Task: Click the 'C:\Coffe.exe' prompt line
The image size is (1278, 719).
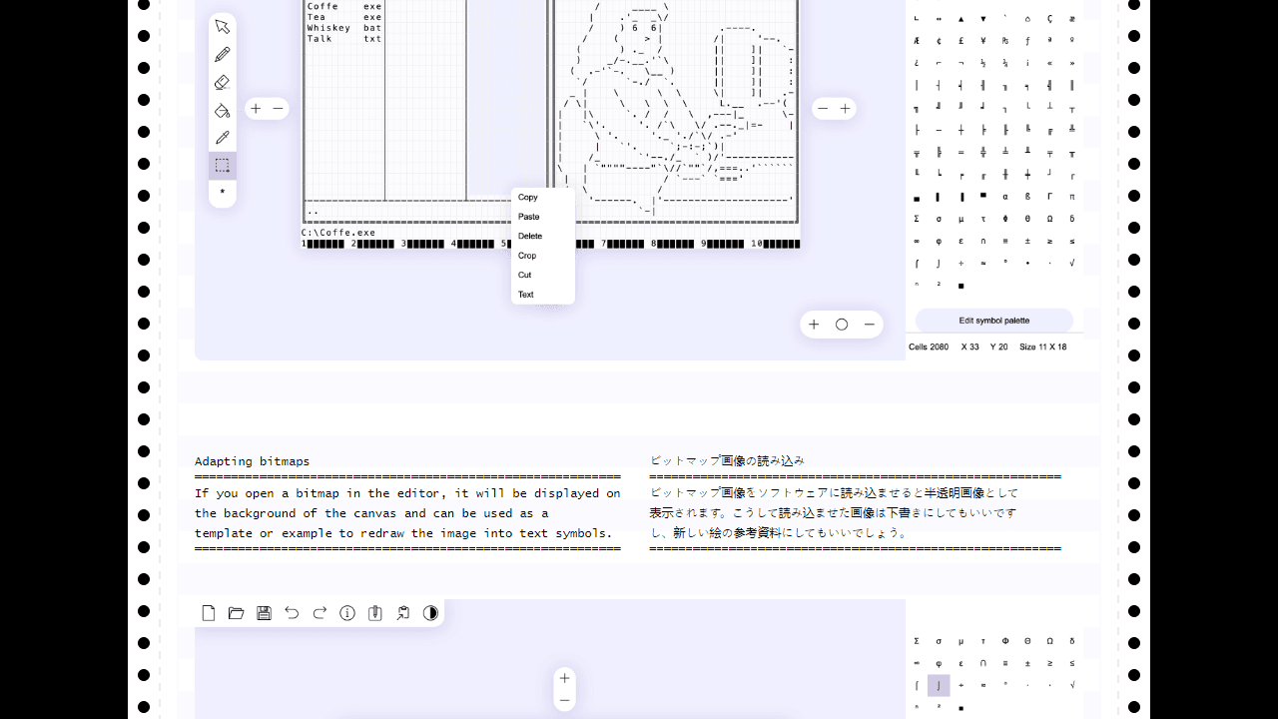Action: pyautogui.click(x=338, y=233)
